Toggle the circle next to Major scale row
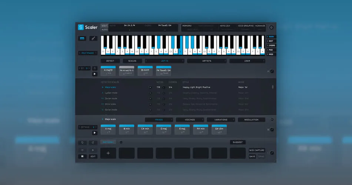This screenshot has height=185, width=352. coord(150,87)
